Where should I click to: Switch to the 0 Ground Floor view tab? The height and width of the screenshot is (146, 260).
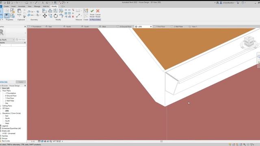click(x=126, y=26)
